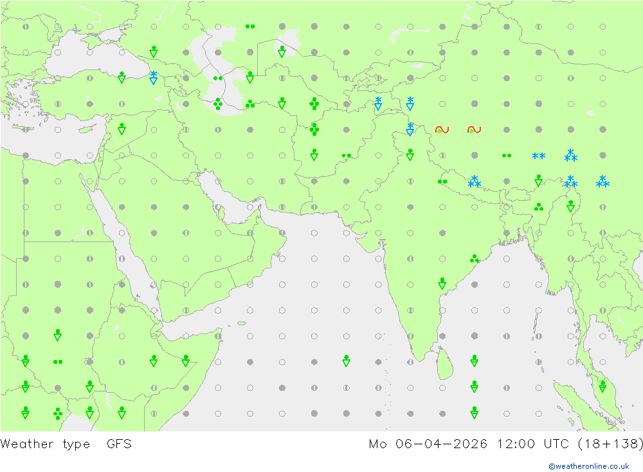This screenshot has height=472, width=643.
Task: Click the two-dot rain symbol at the map's top edge
Action: point(249,26)
